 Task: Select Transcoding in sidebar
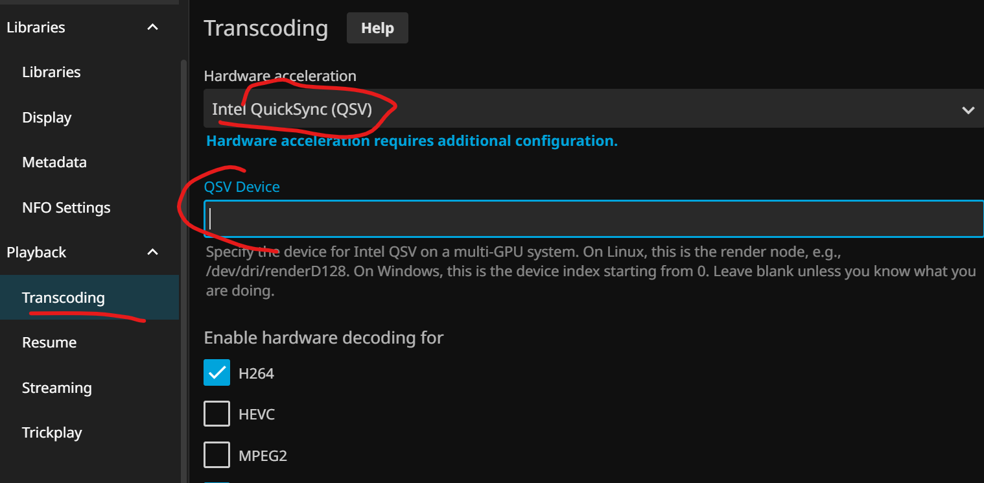pos(89,298)
